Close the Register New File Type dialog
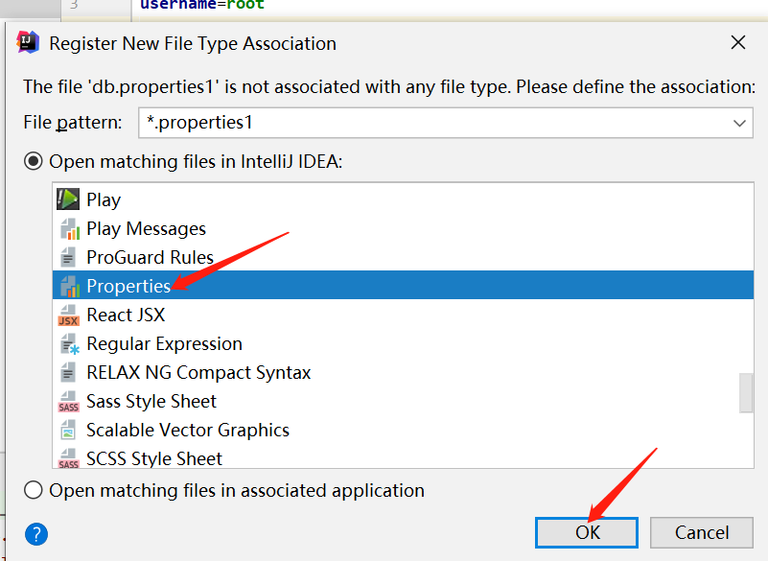The image size is (768, 561). (x=737, y=43)
